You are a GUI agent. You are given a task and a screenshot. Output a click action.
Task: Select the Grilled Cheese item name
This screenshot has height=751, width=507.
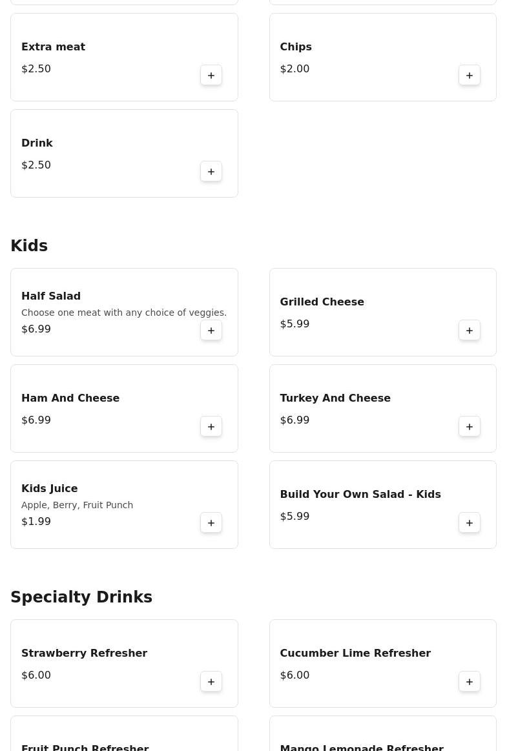coord(322,302)
